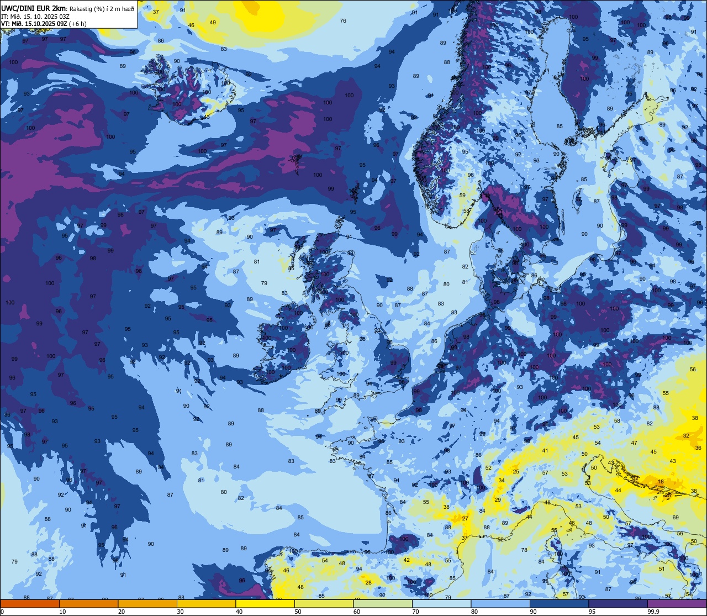Image resolution: width=707 pixels, height=616 pixels.
Task: Click the humidity value 29 on map
Action: 498,499
